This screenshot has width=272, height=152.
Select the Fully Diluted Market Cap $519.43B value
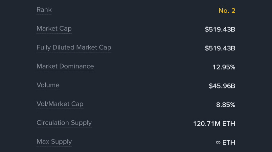point(220,48)
